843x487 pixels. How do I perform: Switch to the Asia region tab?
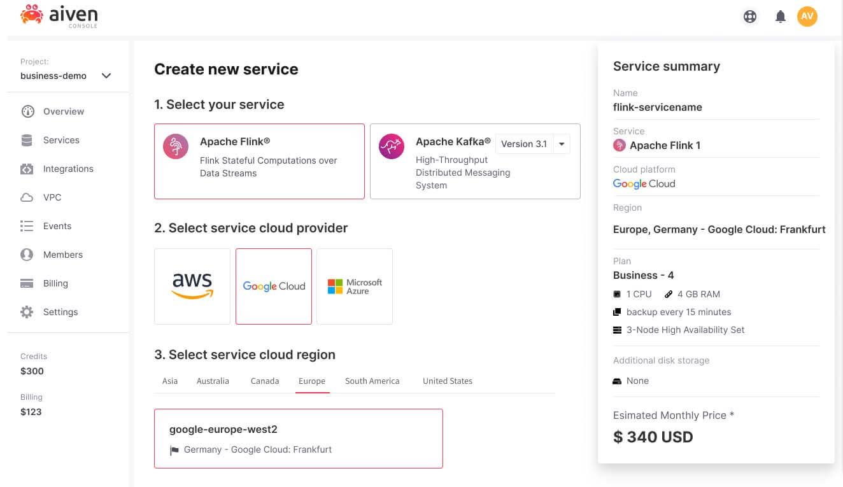pos(170,381)
